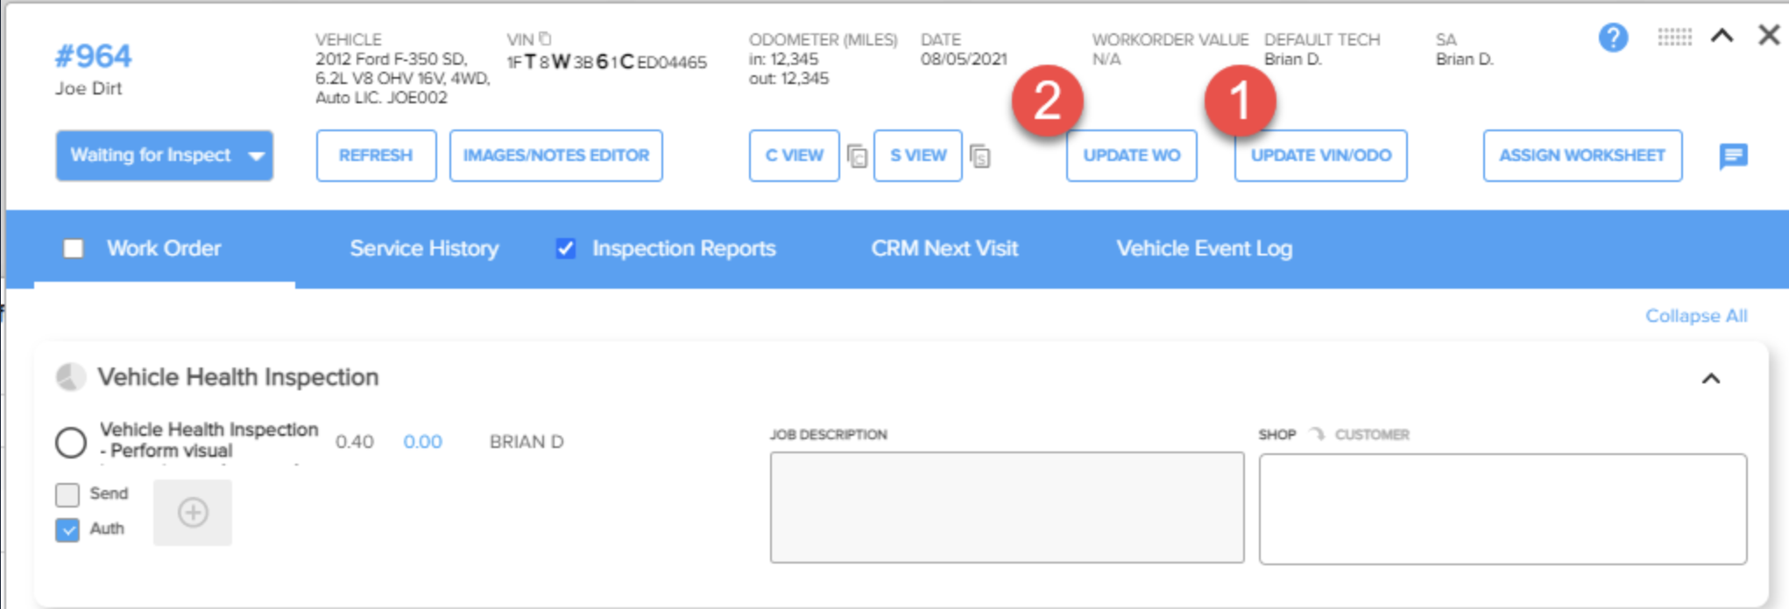Image resolution: width=1789 pixels, height=609 pixels.
Task: Go to the CRM Next Visit tab
Action: coord(944,248)
